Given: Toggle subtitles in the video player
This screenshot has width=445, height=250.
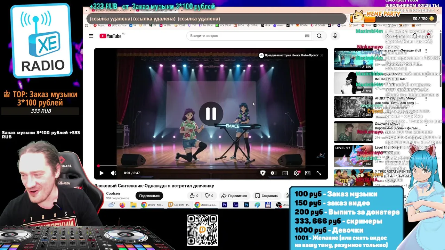Looking at the screenshot, I should (285, 173).
